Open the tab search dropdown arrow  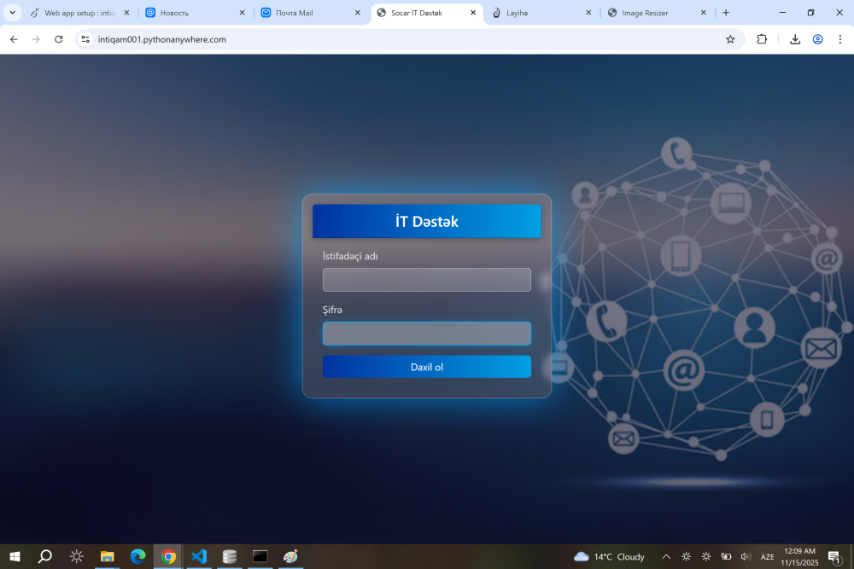coord(12,12)
